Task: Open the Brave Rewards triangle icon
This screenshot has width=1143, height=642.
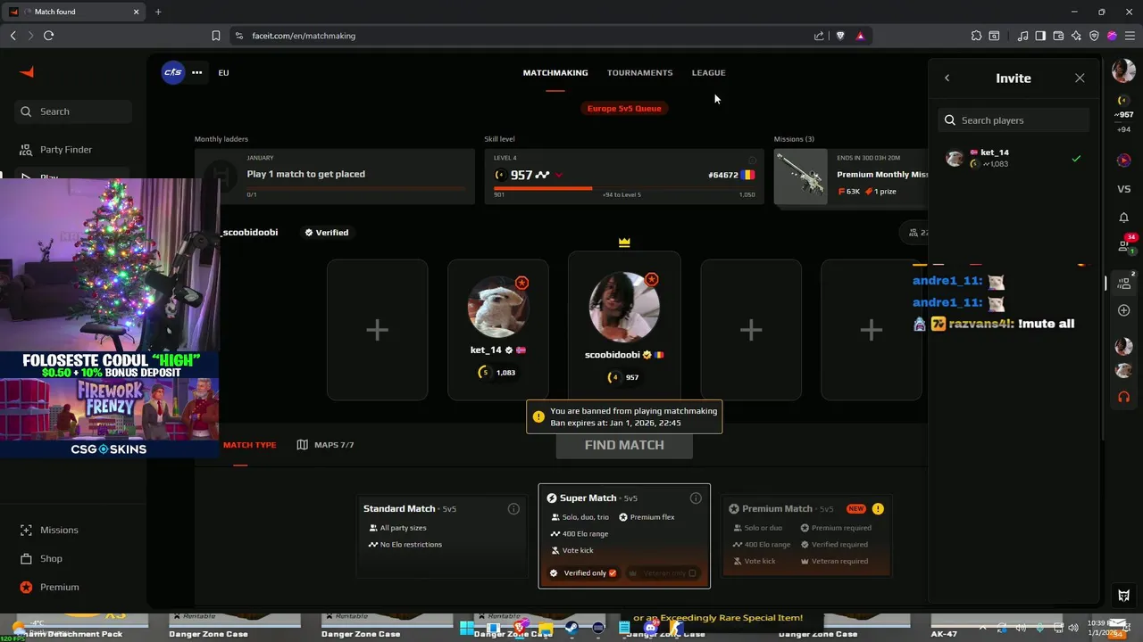Action: coord(860,36)
